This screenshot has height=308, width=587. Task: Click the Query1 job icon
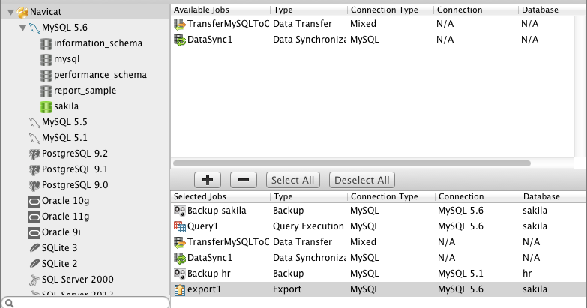(180, 226)
